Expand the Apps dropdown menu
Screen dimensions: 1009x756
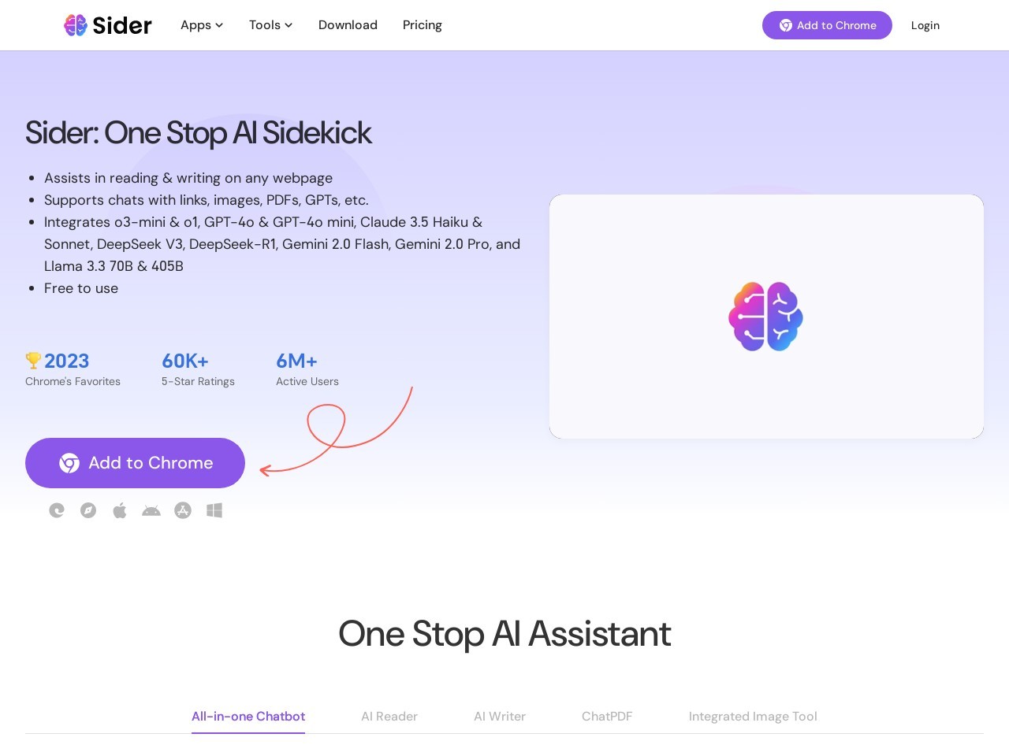(x=202, y=25)
